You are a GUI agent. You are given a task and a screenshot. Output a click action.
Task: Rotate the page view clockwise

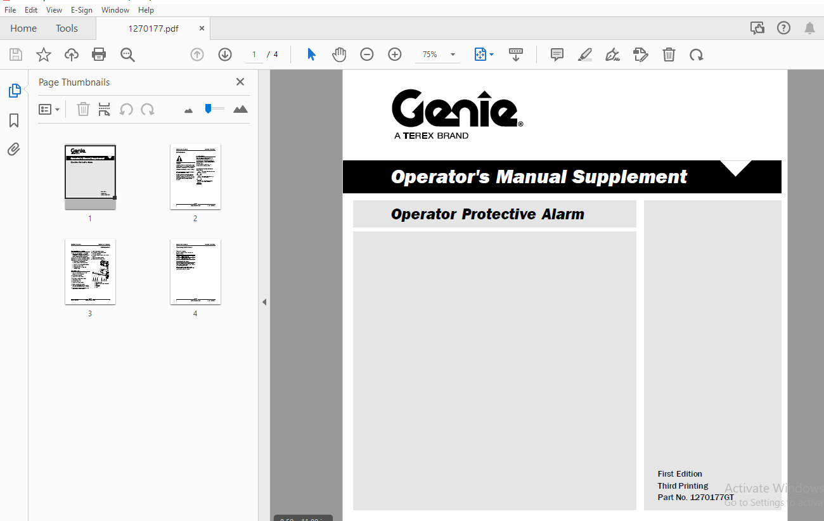point(697,55)
